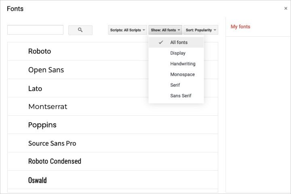Select Source Sans Pro font

click(113, 143)
